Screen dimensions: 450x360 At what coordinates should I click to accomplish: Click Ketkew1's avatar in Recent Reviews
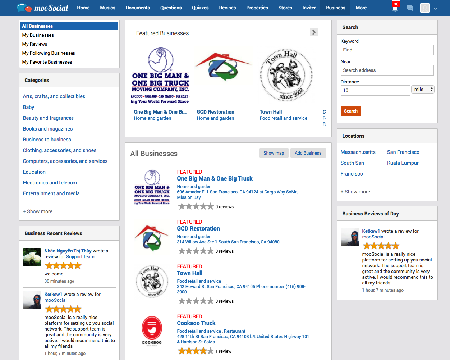click(x=32, y=300)
